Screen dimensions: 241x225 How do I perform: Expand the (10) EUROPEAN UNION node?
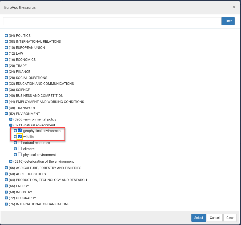6,47
